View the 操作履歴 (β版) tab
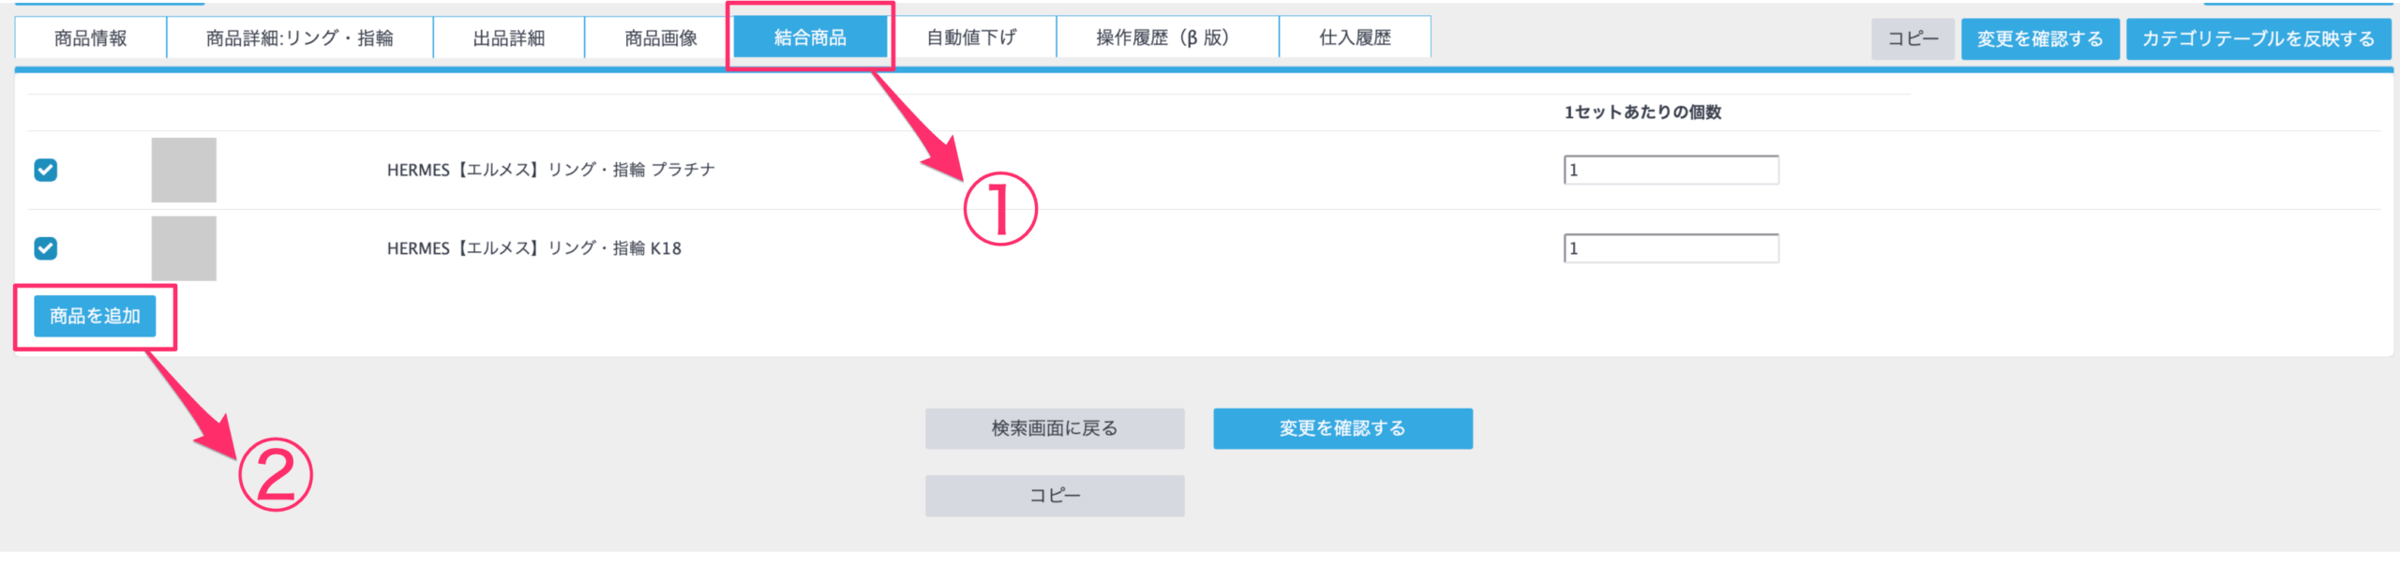The width and height of the screenshot is (2400, 582). [x=1168, y=37]
